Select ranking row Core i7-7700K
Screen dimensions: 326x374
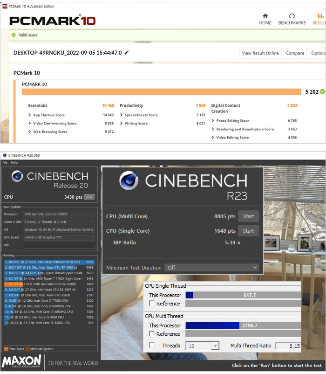(x=49, y=300)
